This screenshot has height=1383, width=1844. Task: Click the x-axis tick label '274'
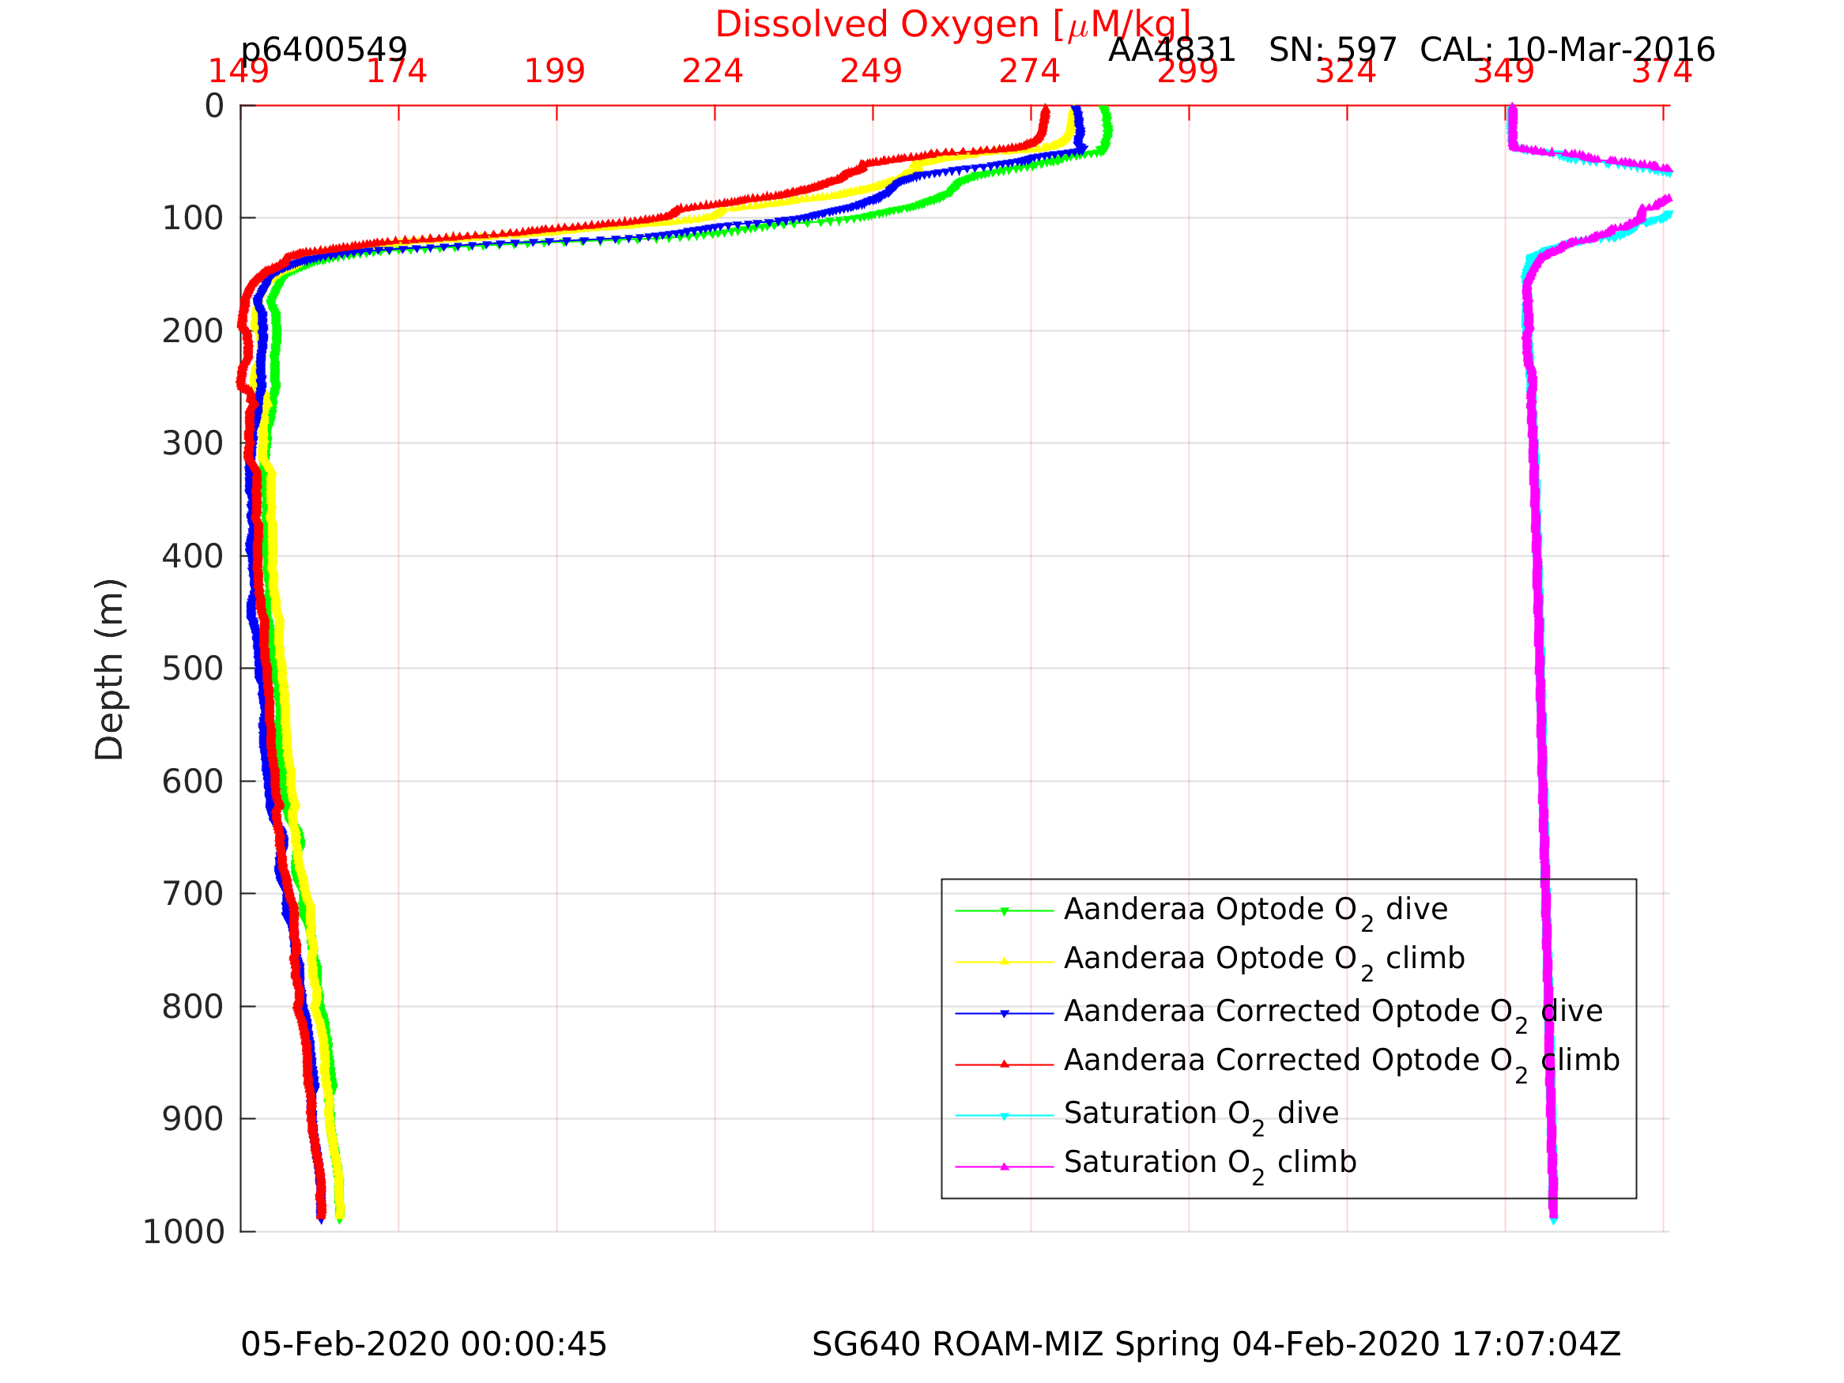pyautogui.click(x=1030, y=72)
